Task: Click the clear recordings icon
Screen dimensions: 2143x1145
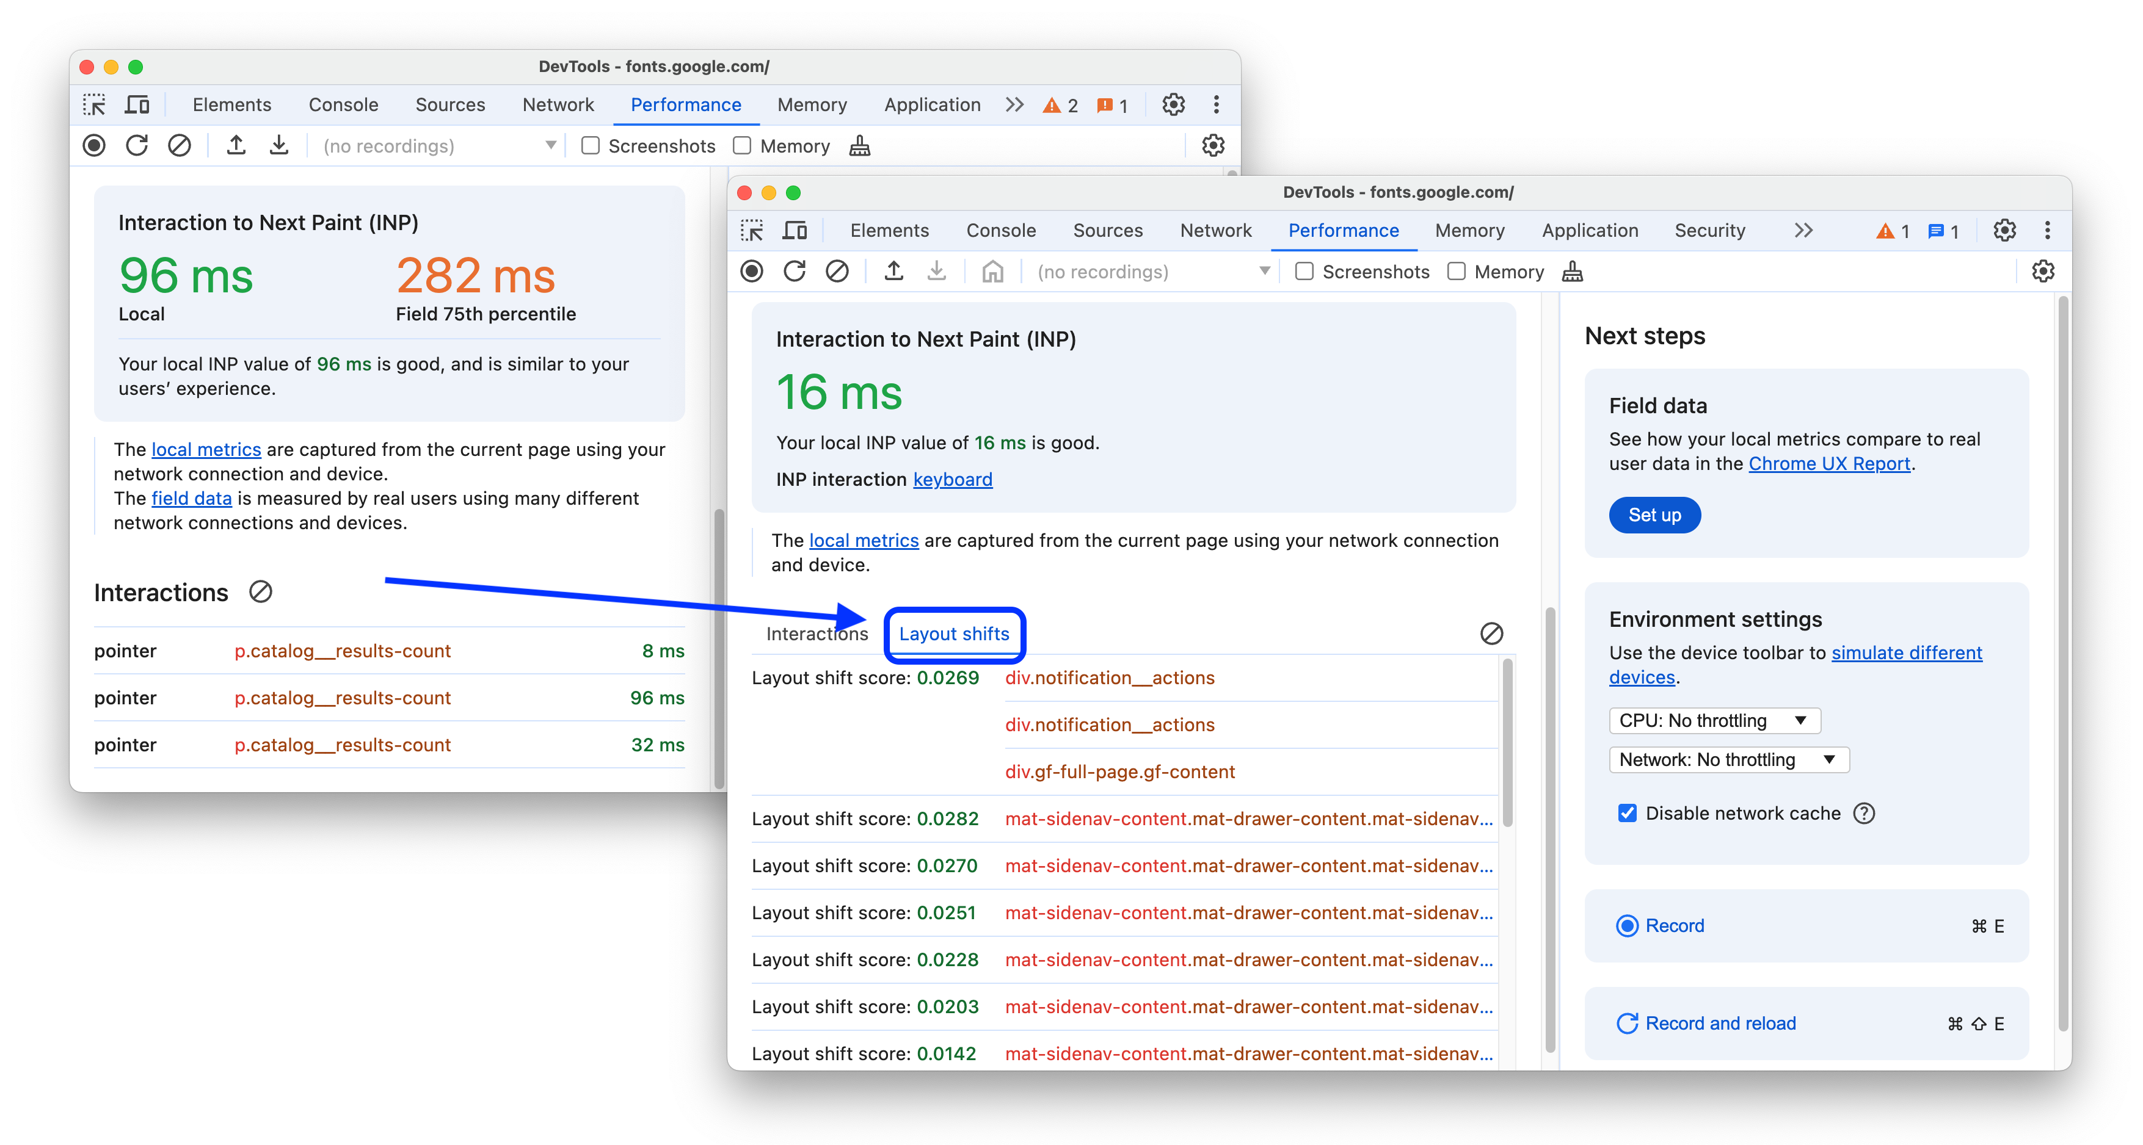Action: click(x=838, y=272)
